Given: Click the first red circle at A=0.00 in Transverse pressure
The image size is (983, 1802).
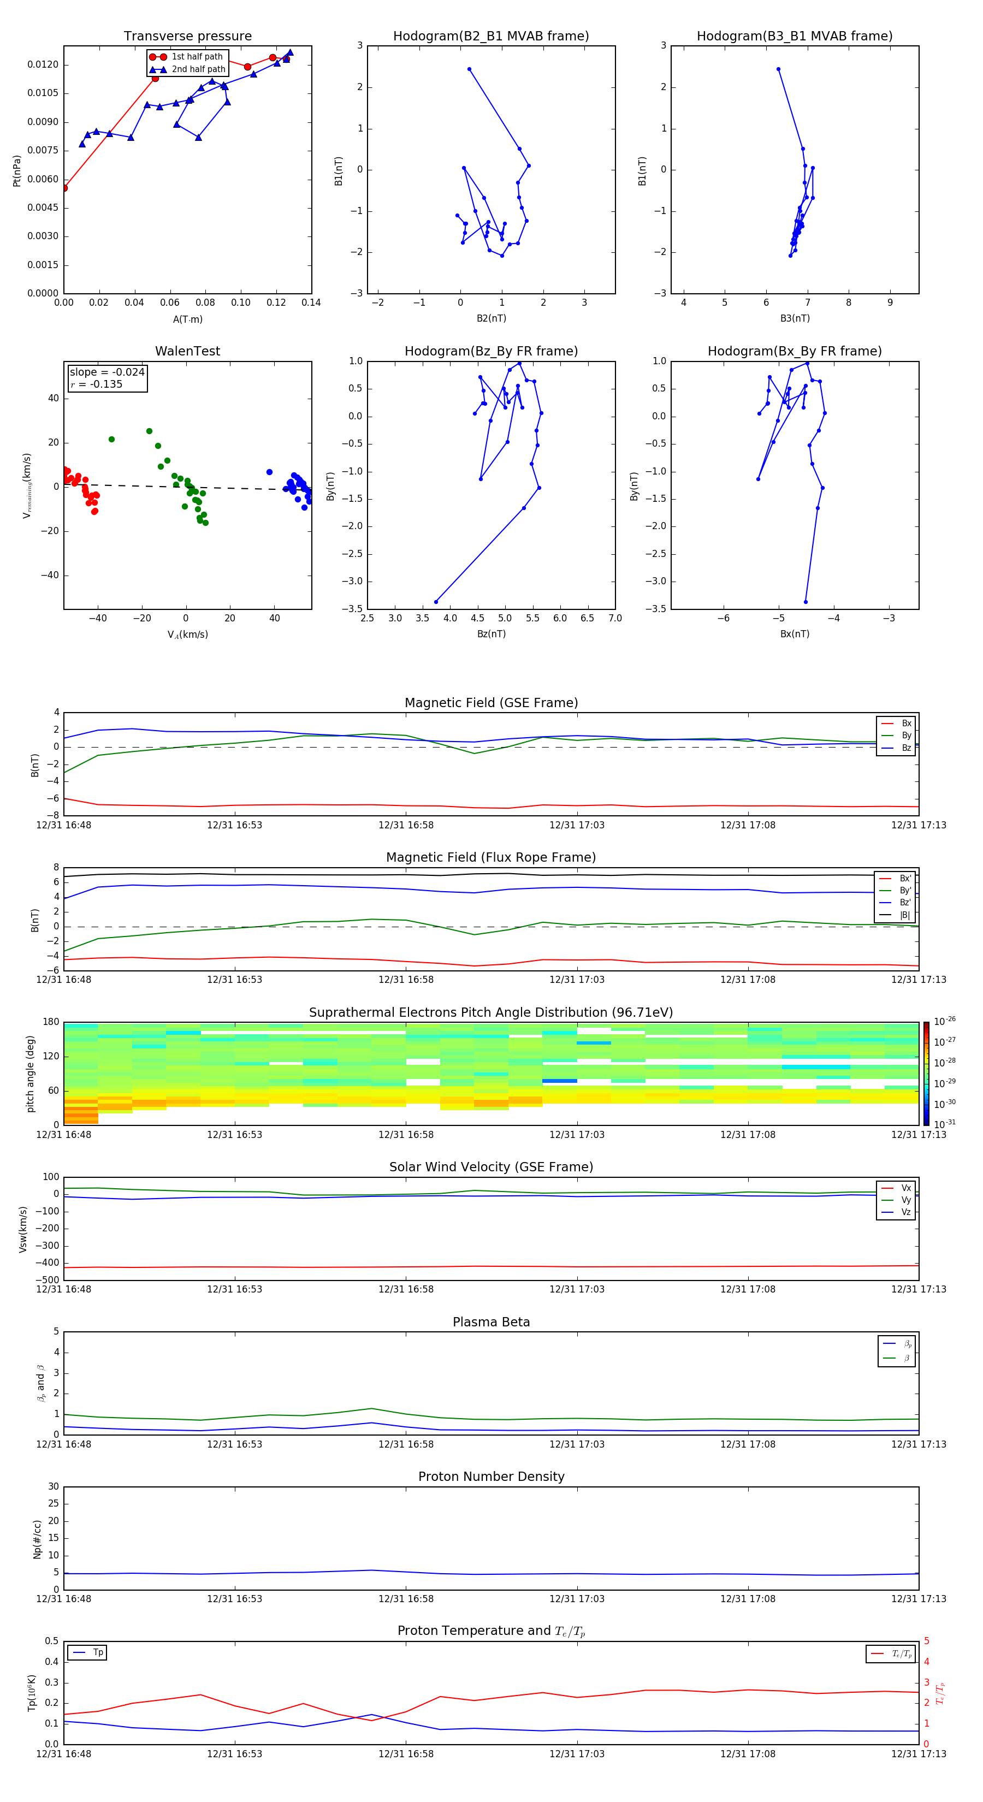Looking at the screenshot, I should click(64, 188).
